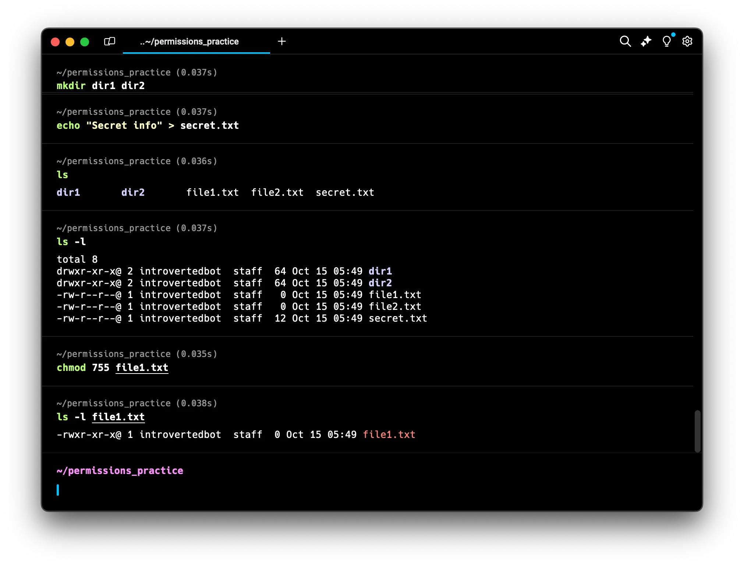
Task: Click the pink ~/permissions_practice prompt path
Action: [x=120, y=471]
